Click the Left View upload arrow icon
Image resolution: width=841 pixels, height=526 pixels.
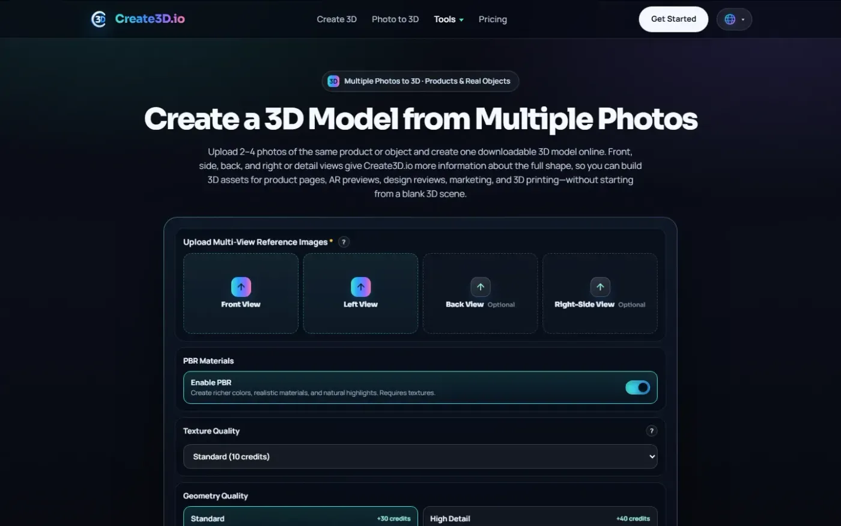point(360,287)
